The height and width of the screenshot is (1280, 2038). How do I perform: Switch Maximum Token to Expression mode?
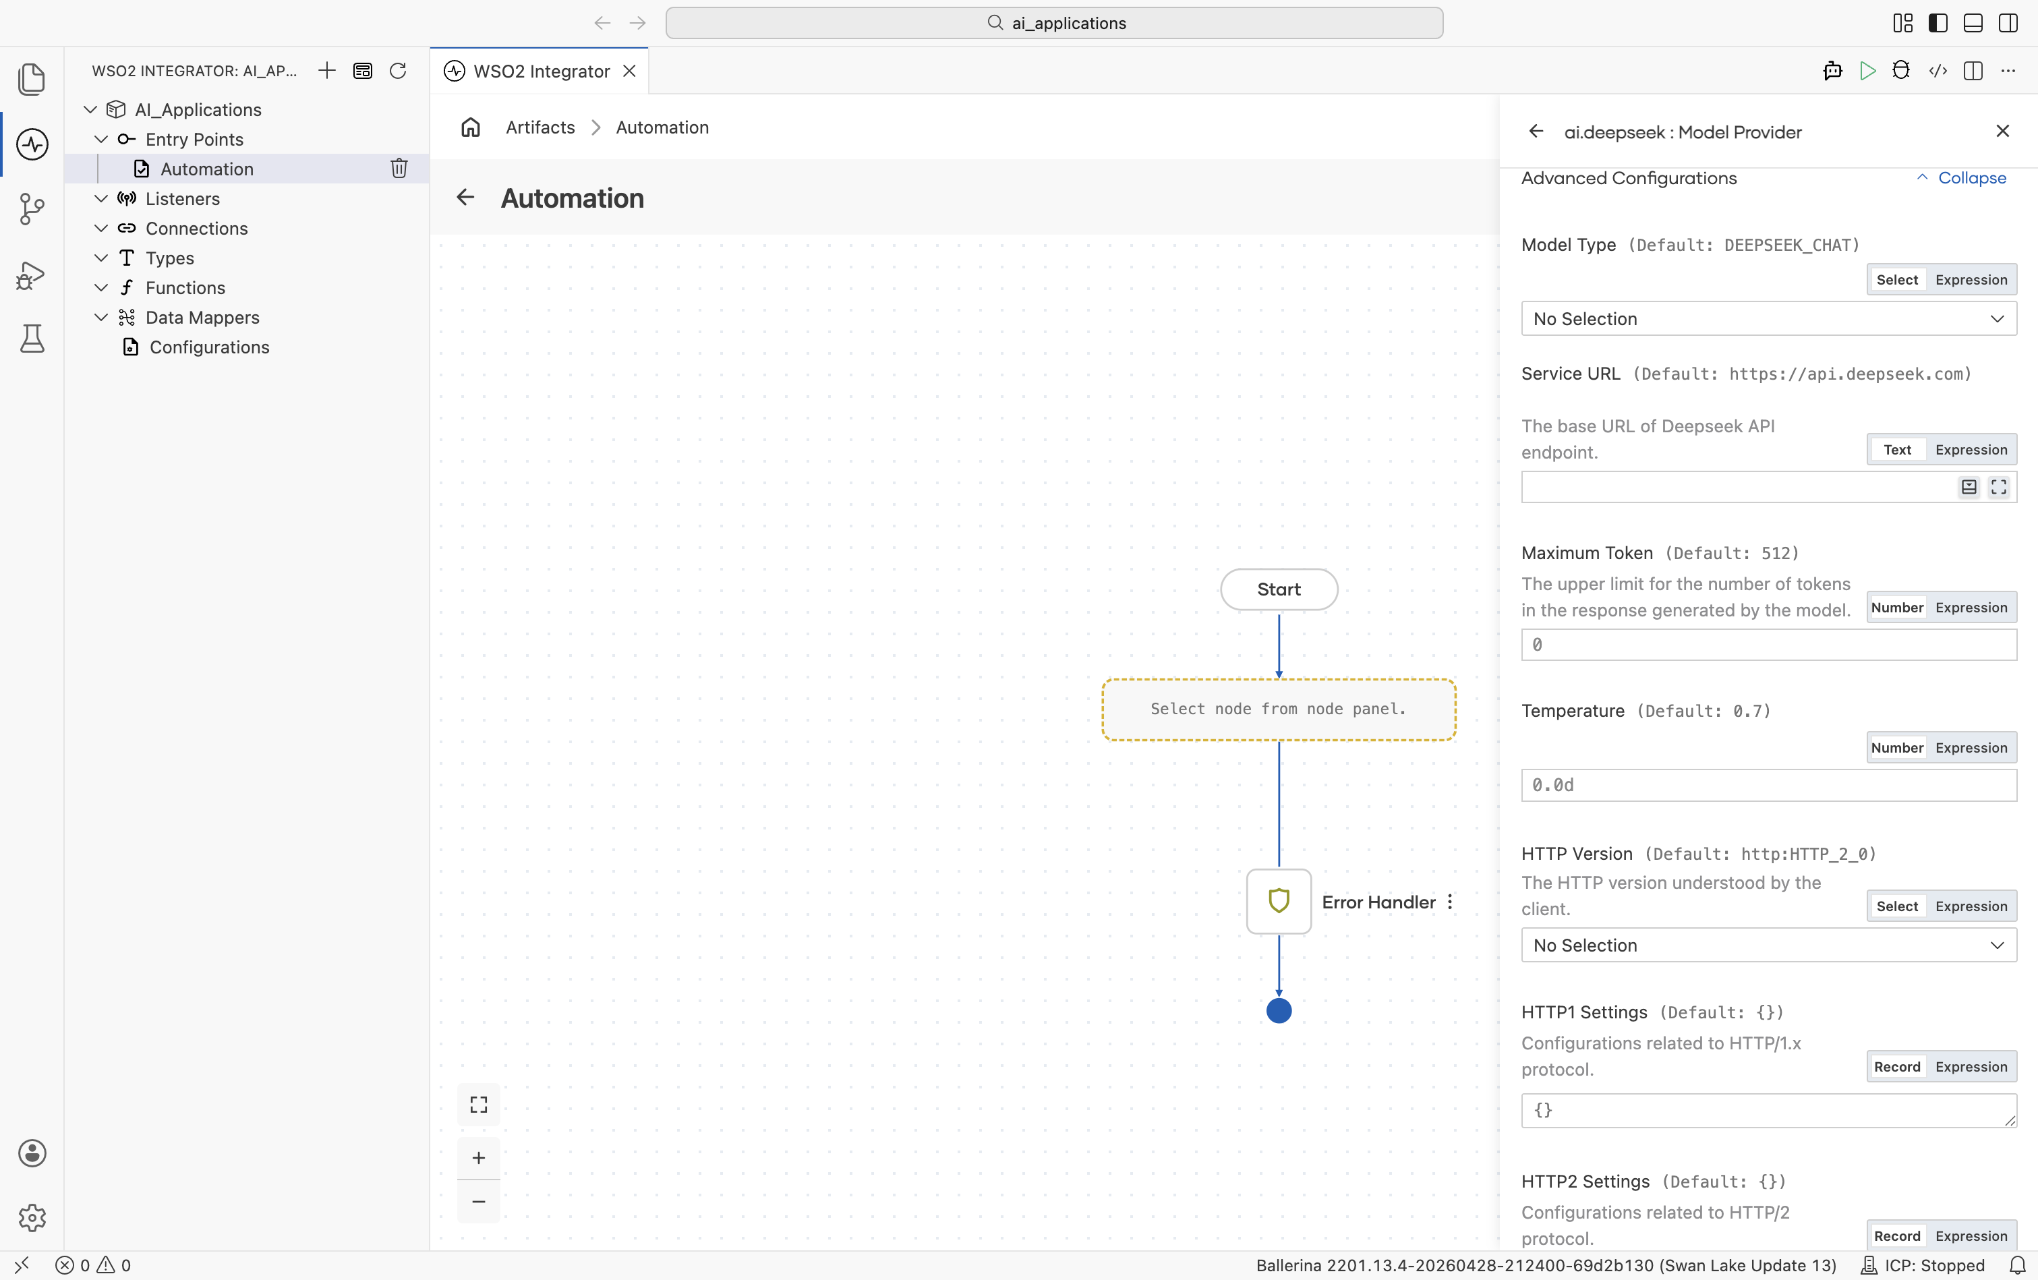(x=1971, y=607)
